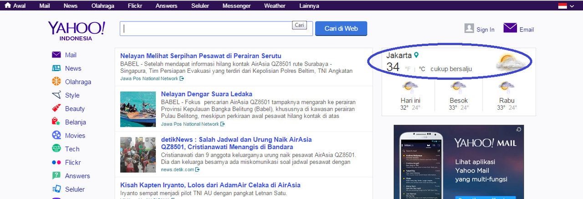Expand the Lainnya menu in top bar
This screenshot has height=199, width=583.
pyautogui.click(x=309, y=6)
